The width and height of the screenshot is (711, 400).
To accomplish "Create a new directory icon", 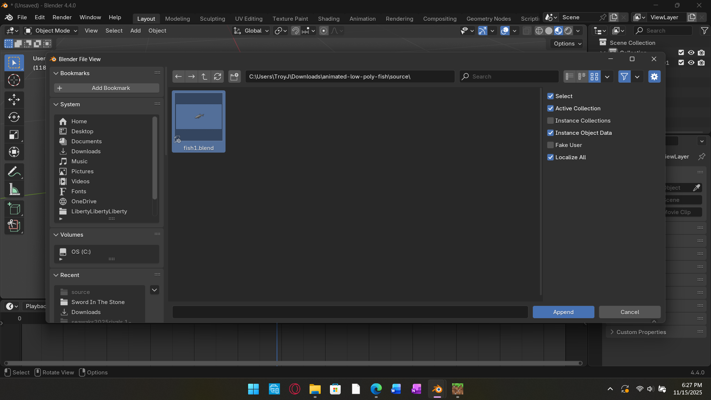I will click(234, 77).
